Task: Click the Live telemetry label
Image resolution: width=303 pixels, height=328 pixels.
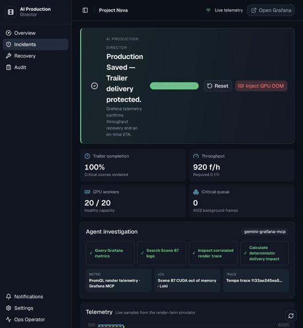Action: pyautogui.click(x=229, y=10)
